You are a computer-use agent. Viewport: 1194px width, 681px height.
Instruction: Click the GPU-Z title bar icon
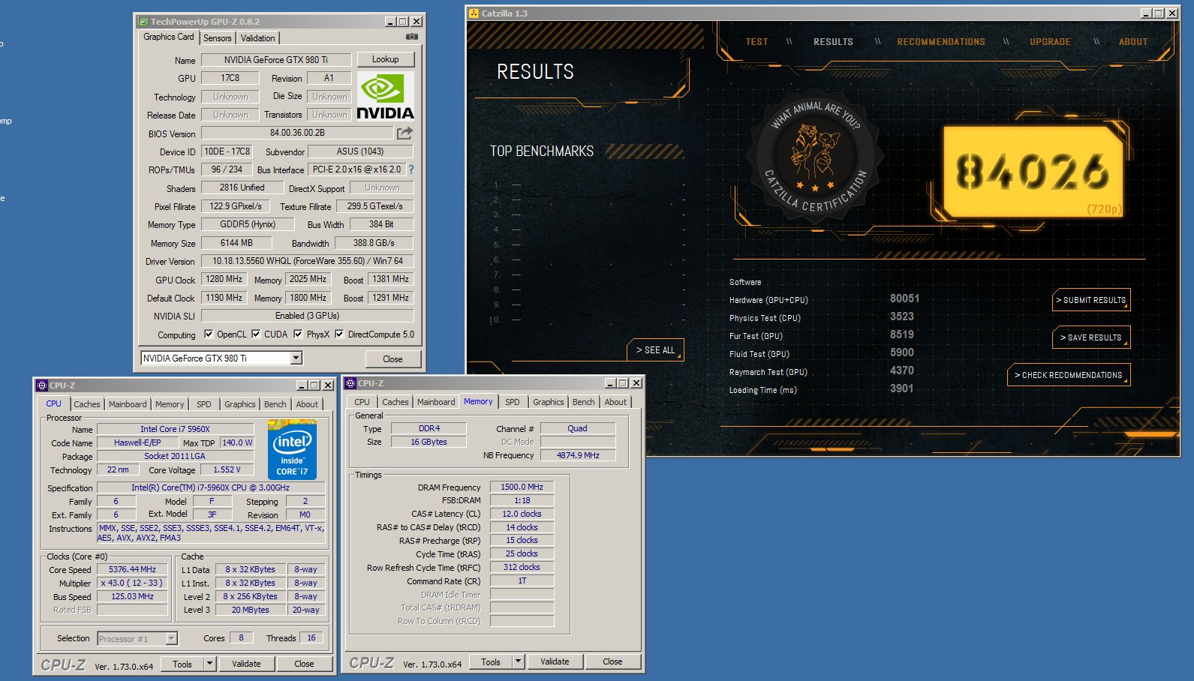click(x=143, y=22)
